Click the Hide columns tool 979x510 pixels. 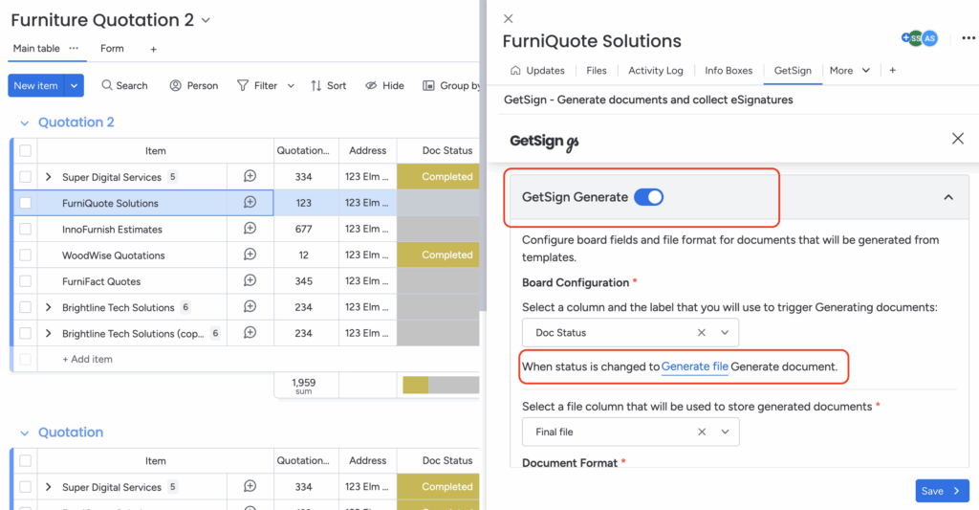pos(384,85)
